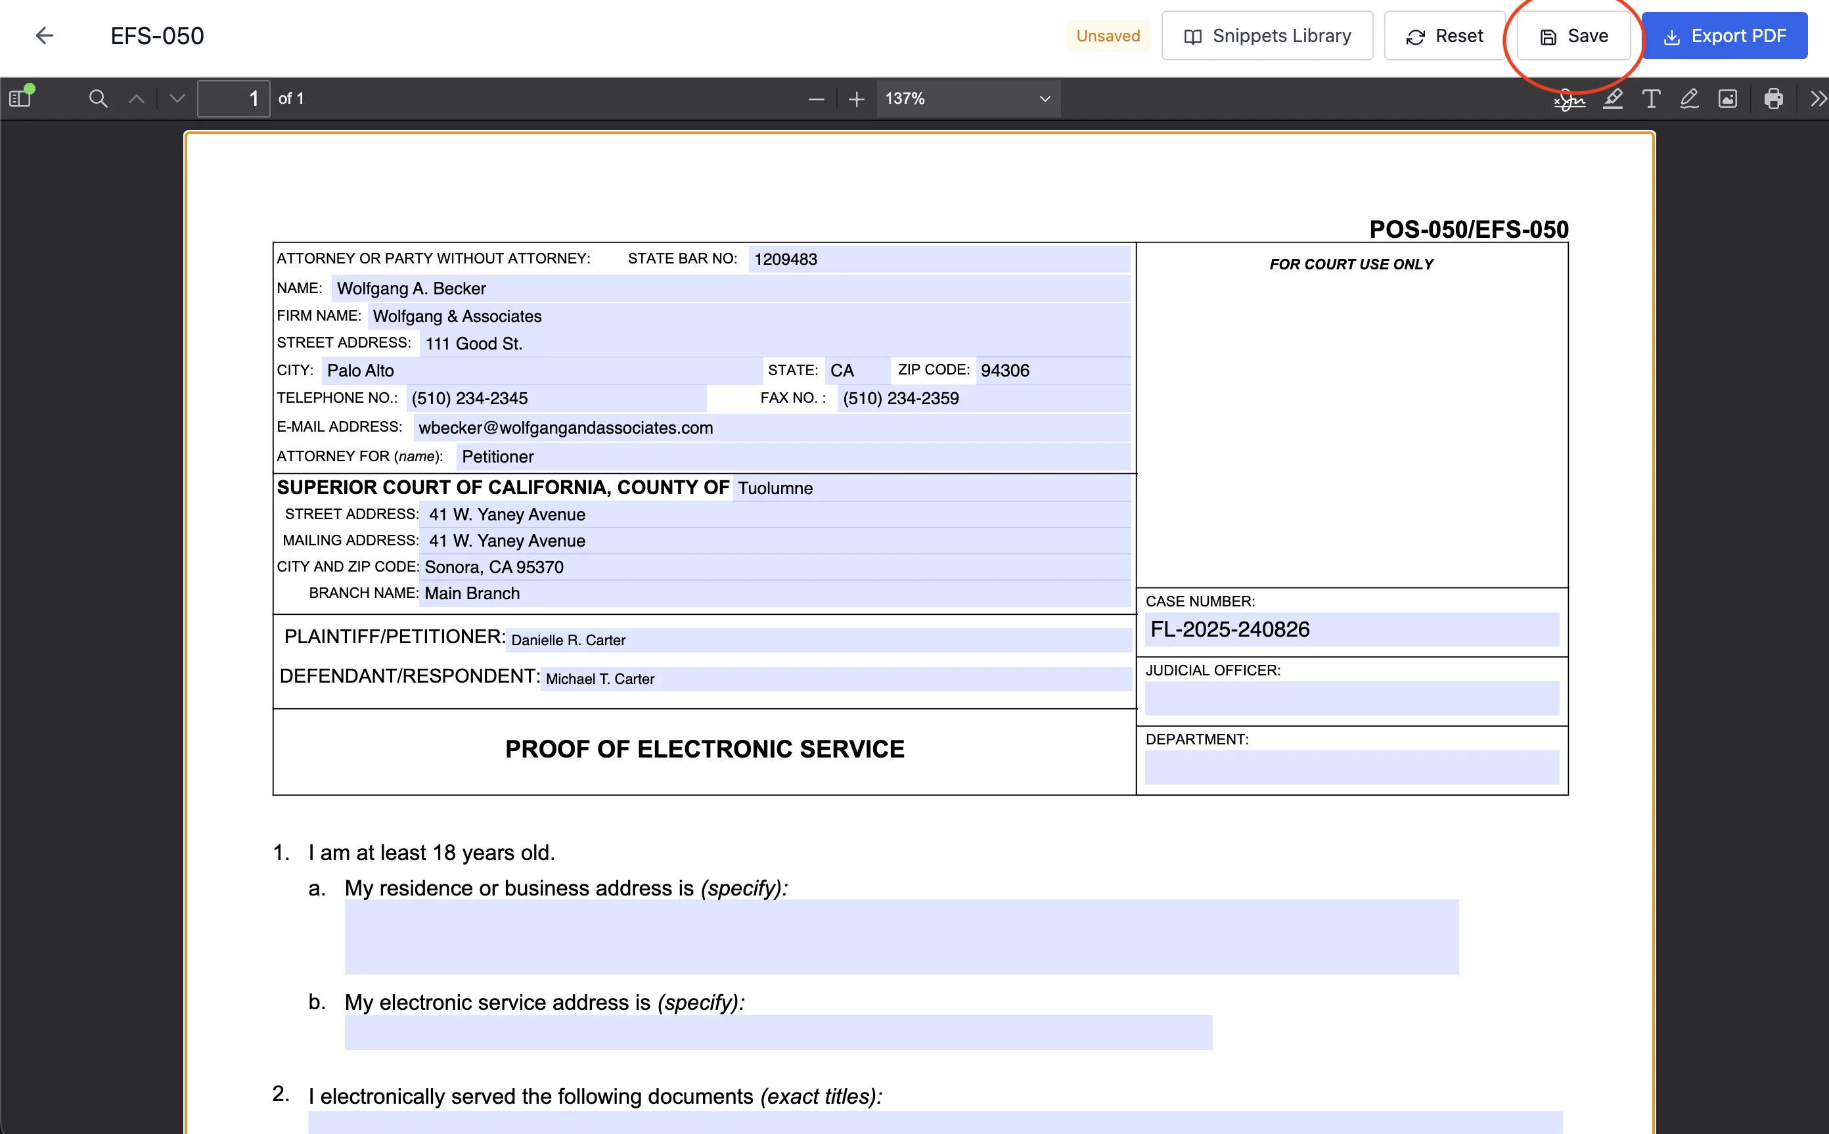Go to previous page arrow
This screenshot has height=1134, width=1829.
(x=137, y=99)
